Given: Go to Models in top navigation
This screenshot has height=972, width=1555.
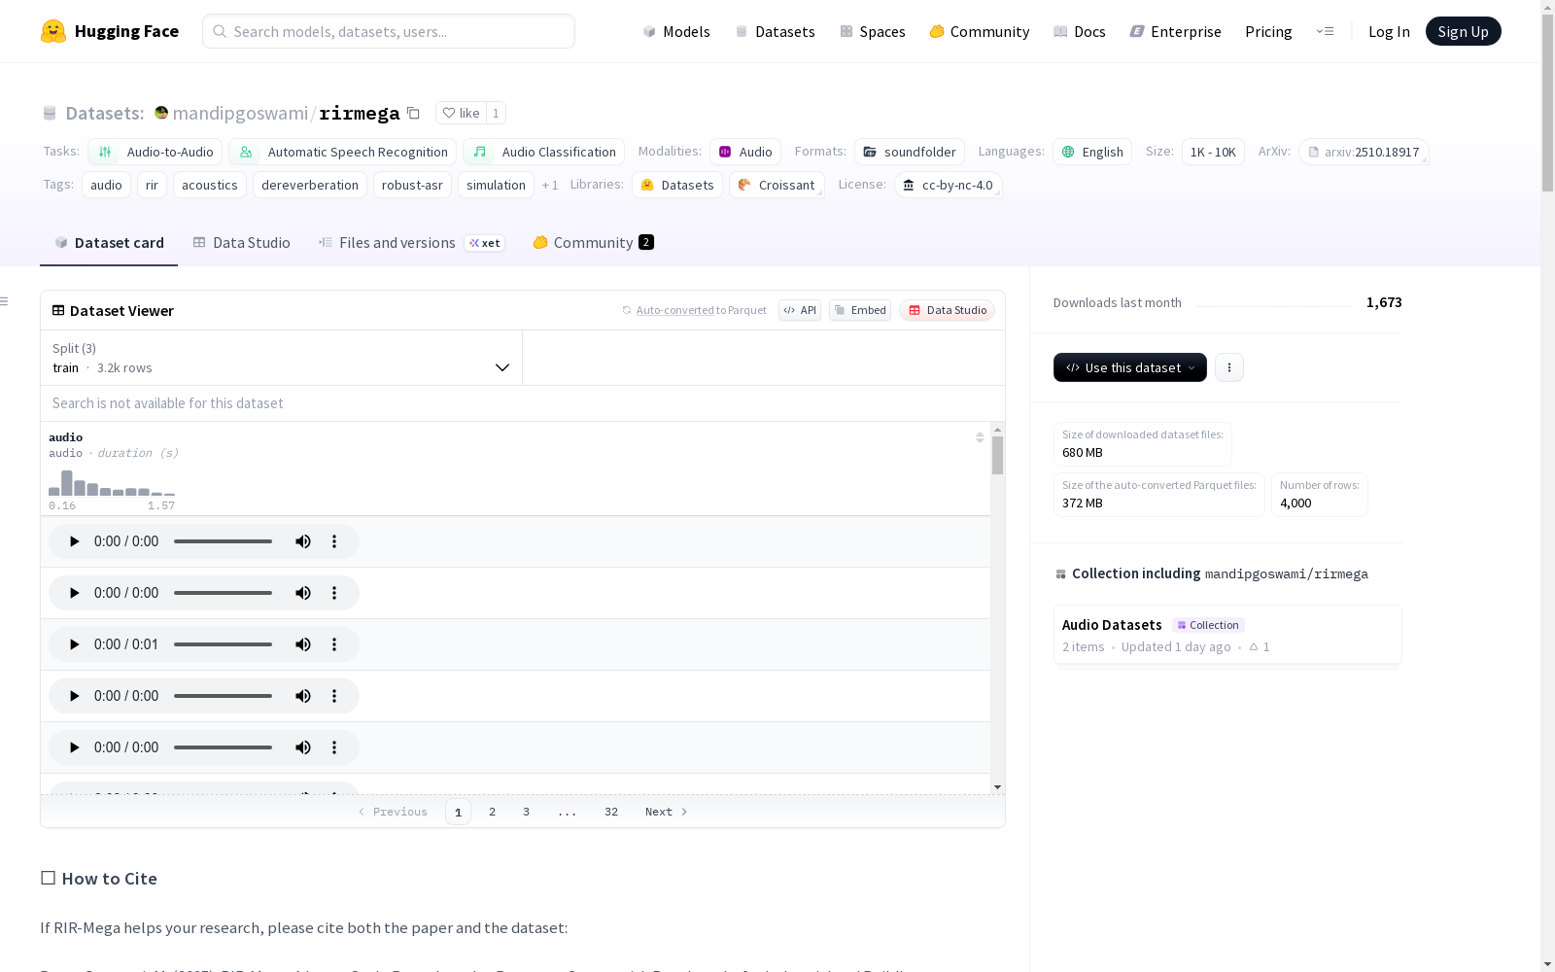Looking at the screenshot, I should (x=676, y=31).
